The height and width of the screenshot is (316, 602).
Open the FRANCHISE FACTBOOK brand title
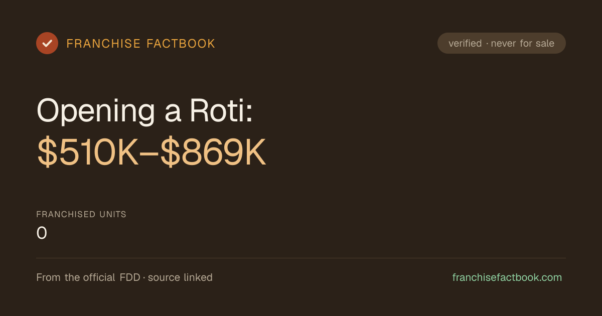141,44
